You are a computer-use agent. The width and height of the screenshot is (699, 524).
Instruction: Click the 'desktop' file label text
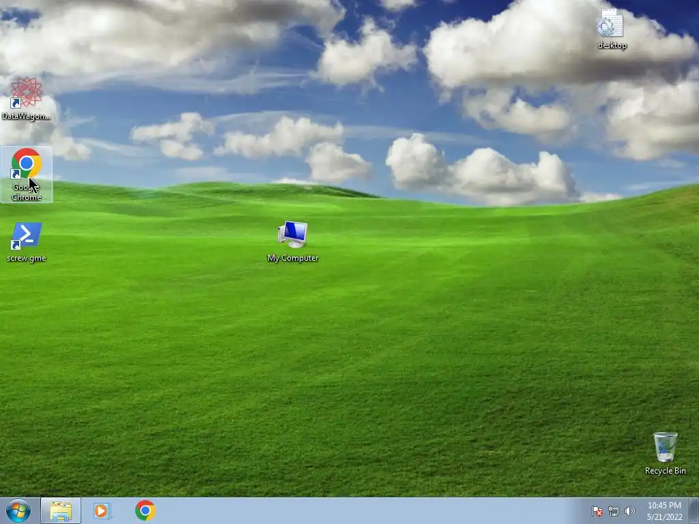612,45
